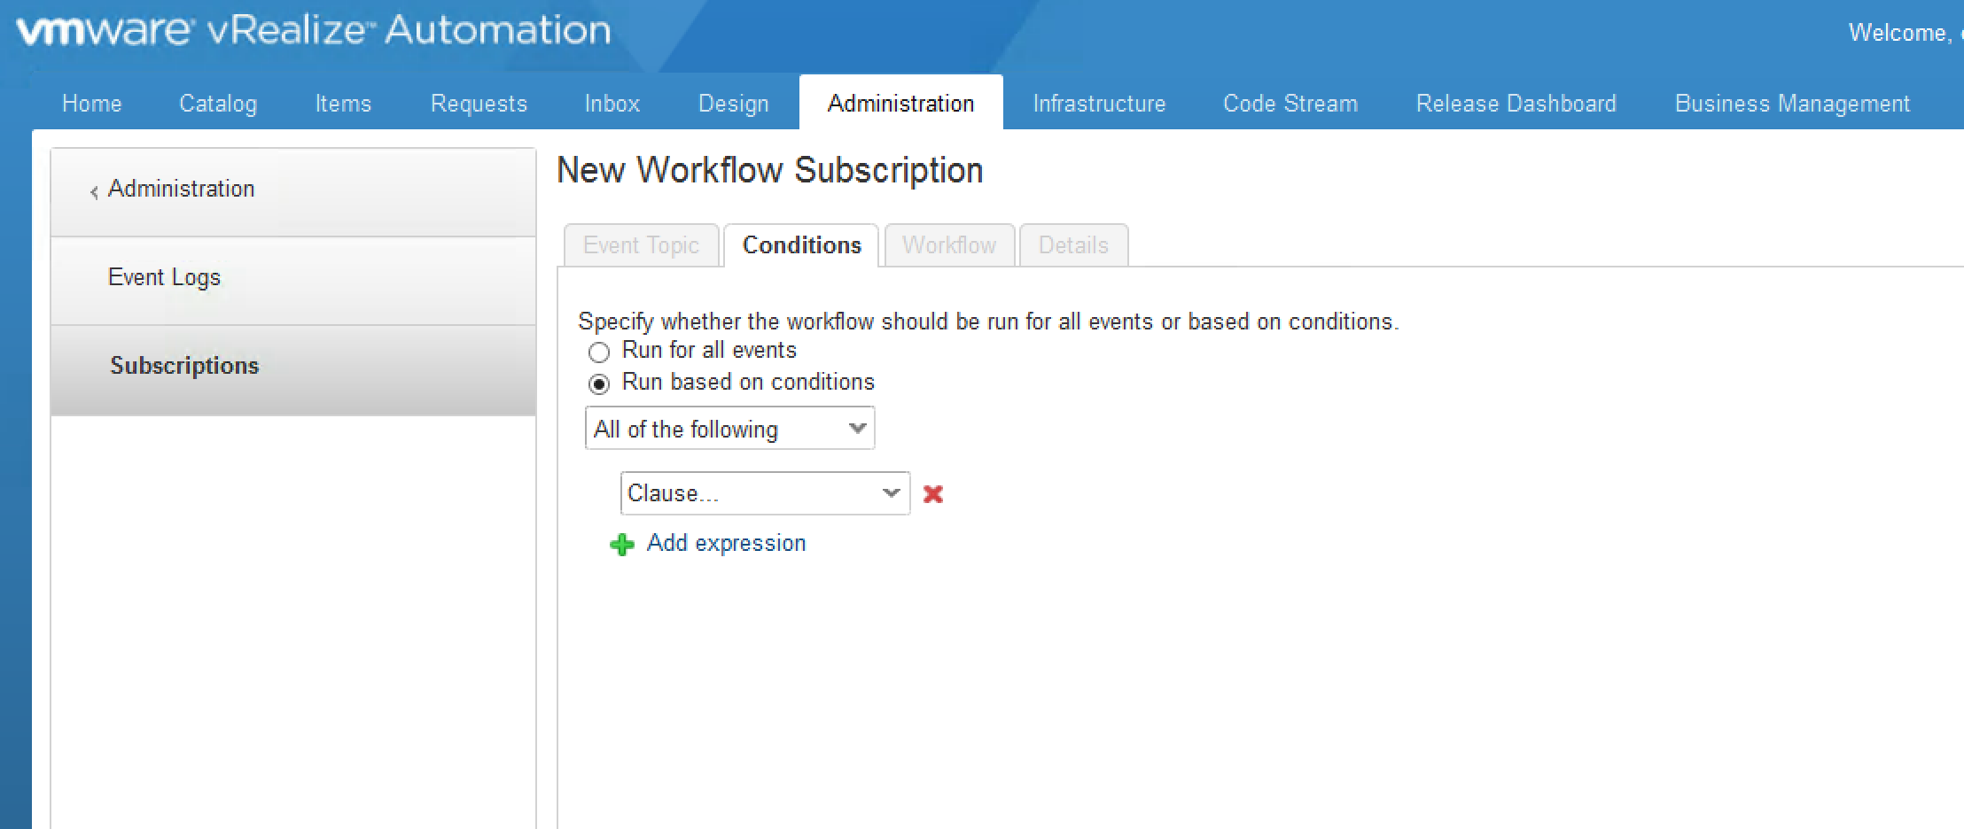Open the Inbox tab
The height and width of the screenshot is (829, 1964).
pos(612,104)
